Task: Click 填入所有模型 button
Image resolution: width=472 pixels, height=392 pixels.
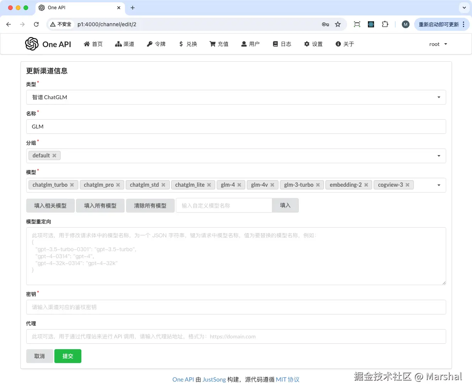Action: point(100,206)
